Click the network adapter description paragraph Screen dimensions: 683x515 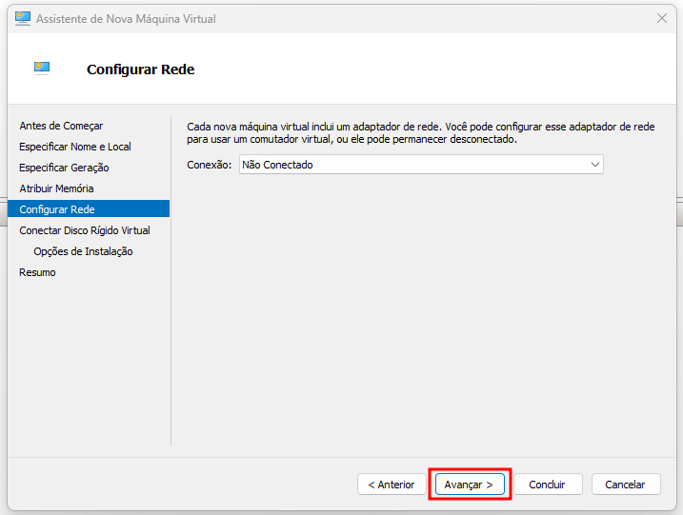pos(421,132)
